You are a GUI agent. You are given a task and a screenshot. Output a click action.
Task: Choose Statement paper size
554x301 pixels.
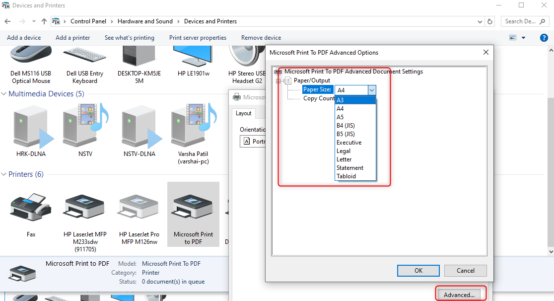click(355, 168)
